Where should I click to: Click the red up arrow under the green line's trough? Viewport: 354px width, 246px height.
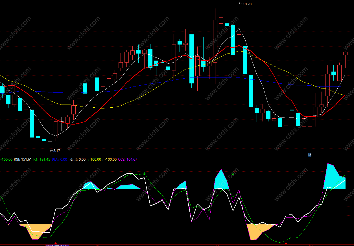pyautogui.click(x=286, y=243)
